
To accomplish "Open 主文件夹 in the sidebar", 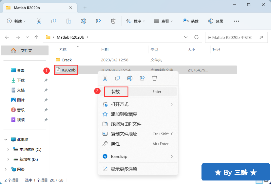I will tap(25, 51).
